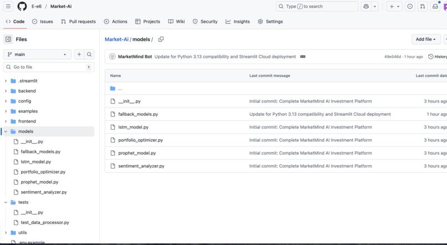Switch to the Pull requests tab
The width and height of the screenshot is (447, 245).
coord(78,22)
